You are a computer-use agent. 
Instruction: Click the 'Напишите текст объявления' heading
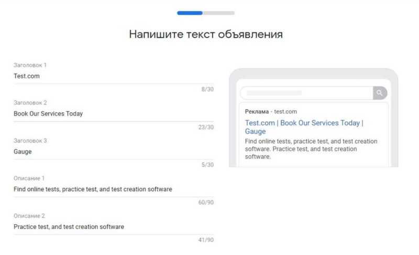(x=206, y=34)
